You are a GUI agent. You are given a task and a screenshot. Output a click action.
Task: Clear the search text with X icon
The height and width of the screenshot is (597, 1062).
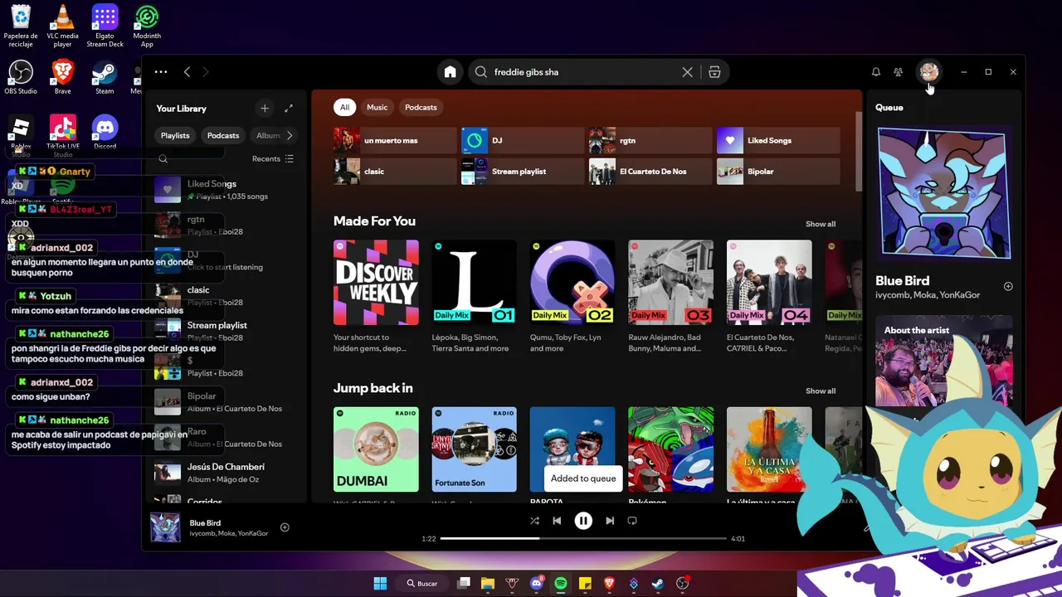[687, 72]
